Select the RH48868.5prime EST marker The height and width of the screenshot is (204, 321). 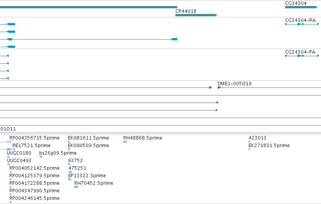point(125,142)
